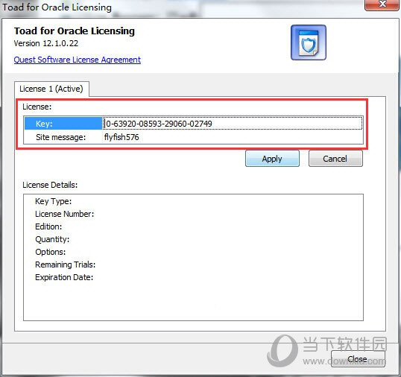Image resolution: width=401 pixels, height=377 pixels.
Task: Click the License: section label
Action: click(37, 107)
